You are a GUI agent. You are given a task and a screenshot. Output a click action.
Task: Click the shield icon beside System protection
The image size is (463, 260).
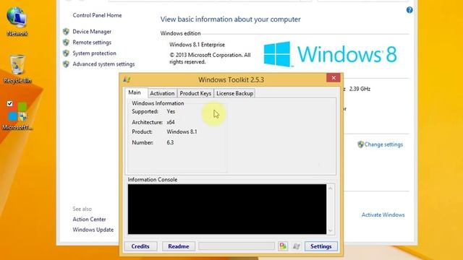point(66,53)
